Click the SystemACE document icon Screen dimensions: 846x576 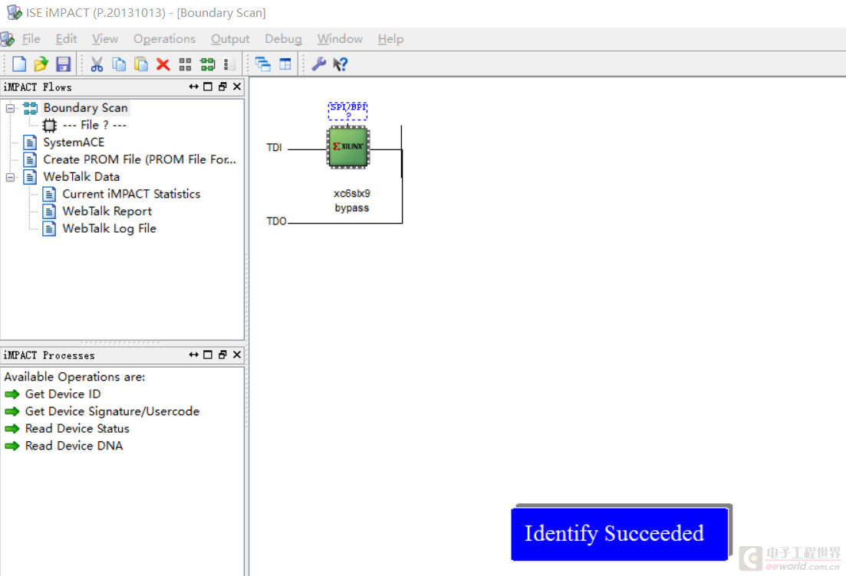pos(30,142)
